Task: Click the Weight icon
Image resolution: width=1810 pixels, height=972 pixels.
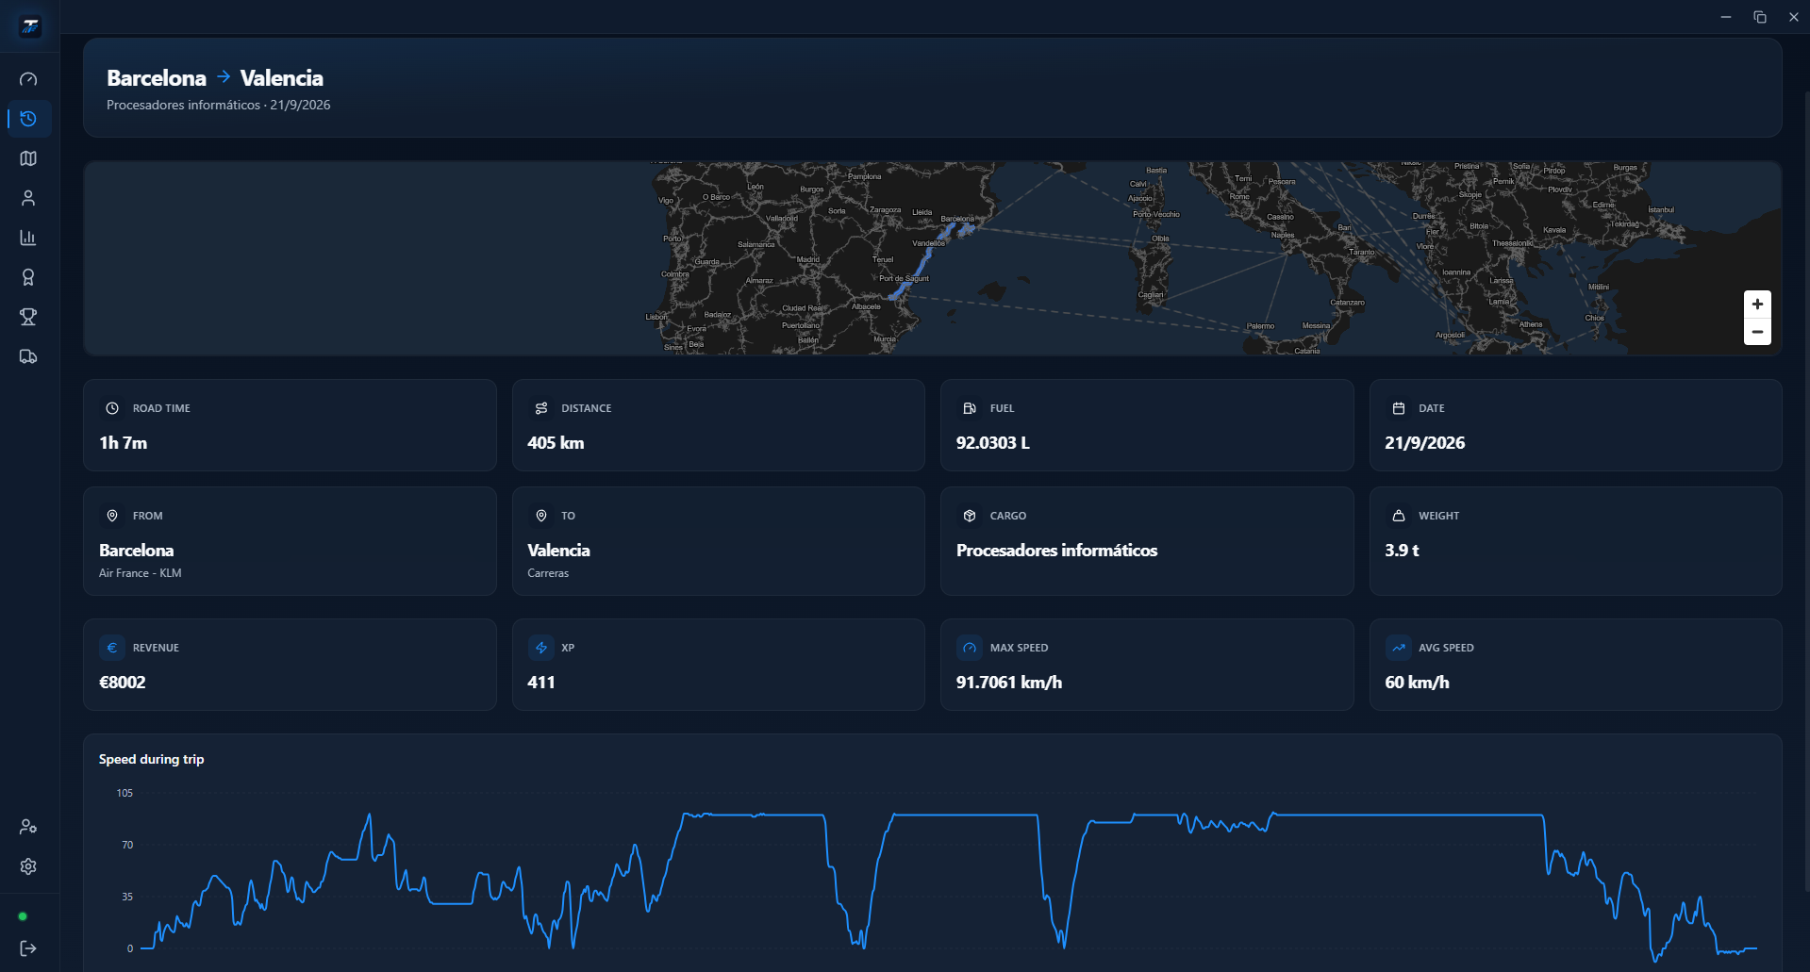Action: point(1399,516)
